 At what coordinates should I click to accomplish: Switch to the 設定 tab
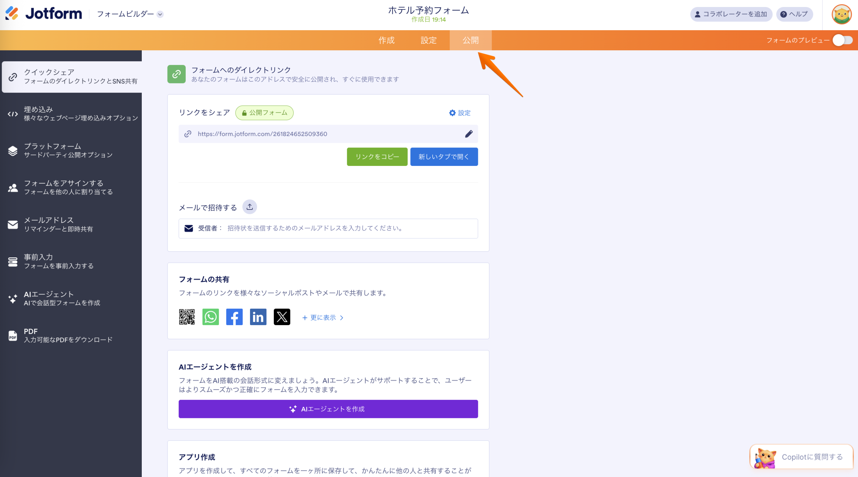[x=428, y=40]
